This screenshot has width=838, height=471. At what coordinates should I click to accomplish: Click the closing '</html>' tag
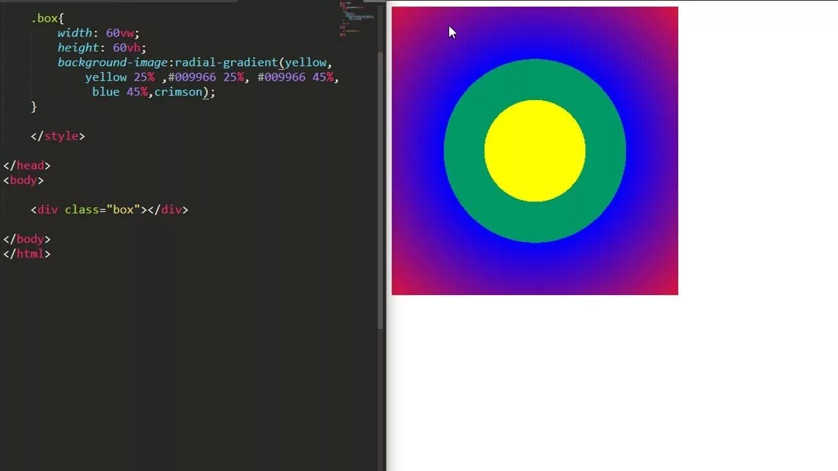pyautogui.click(x=27, y=254)
